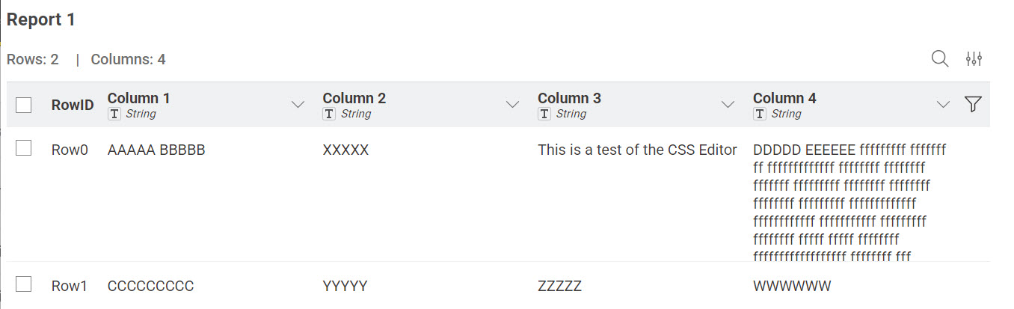Click the Column 3 string type icon

544,114
